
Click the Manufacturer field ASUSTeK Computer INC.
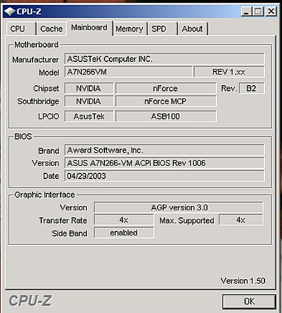point(164,59)
